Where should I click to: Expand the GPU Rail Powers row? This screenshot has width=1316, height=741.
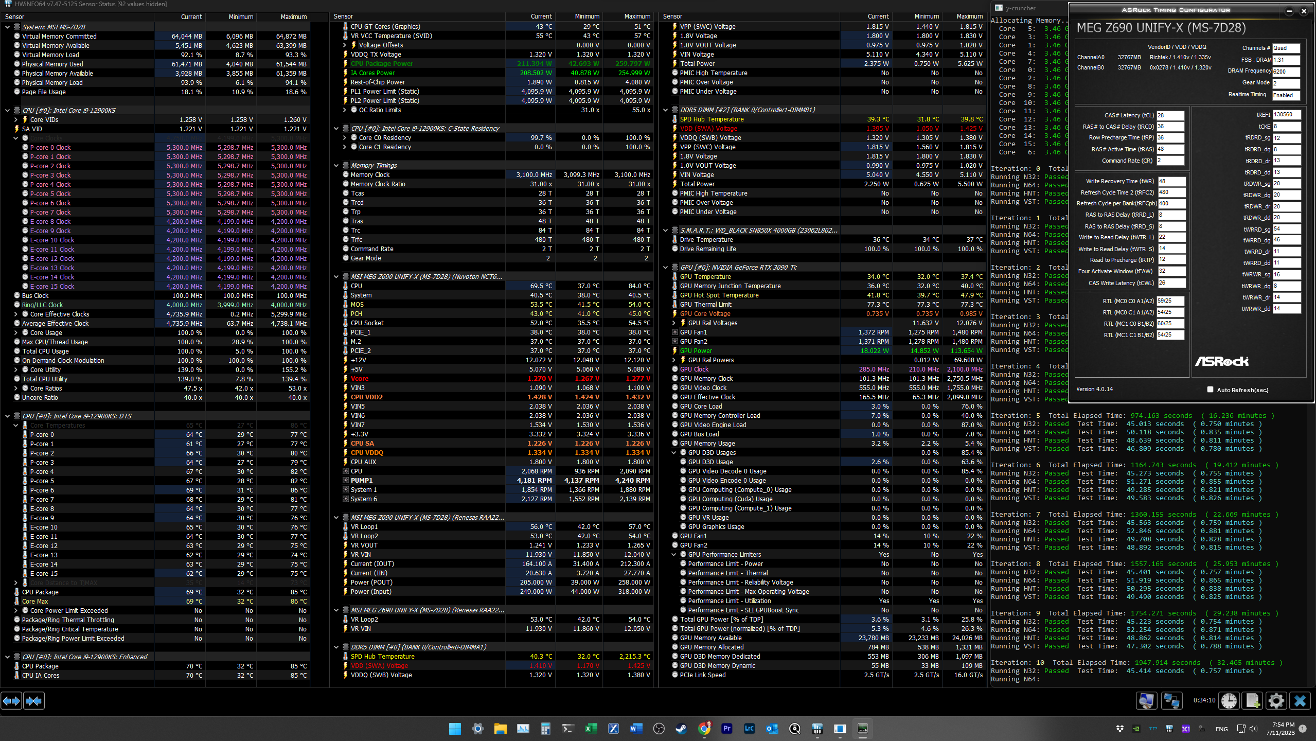[x=674, y=360]
